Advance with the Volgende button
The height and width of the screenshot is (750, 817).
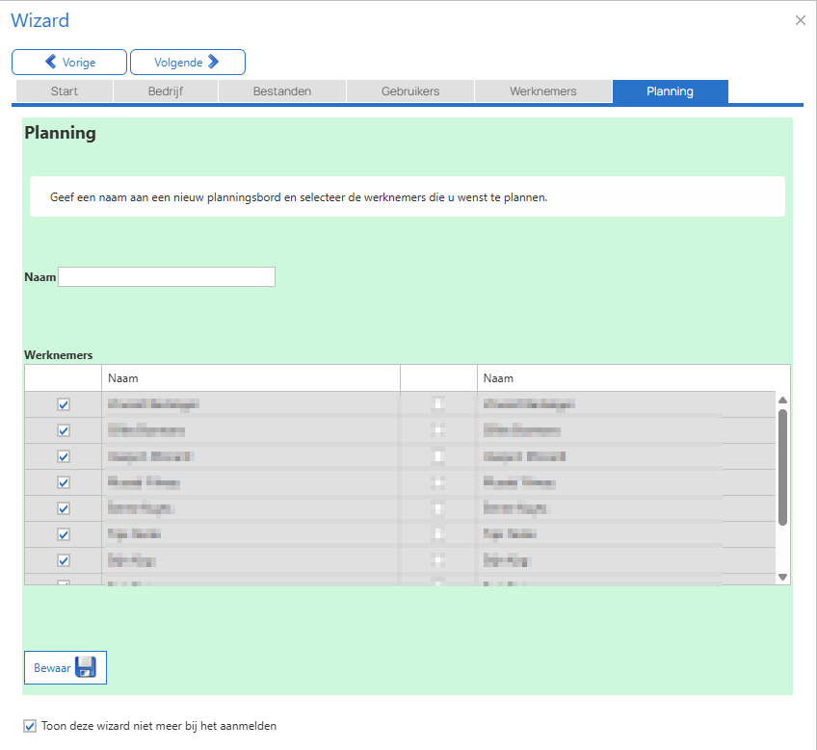tap(188, 62)
